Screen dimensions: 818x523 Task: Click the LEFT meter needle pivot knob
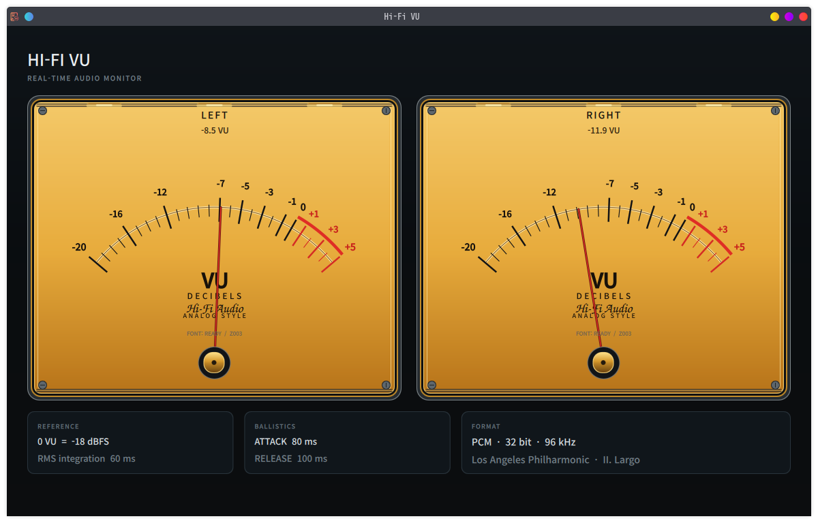[x=214, y=363]
